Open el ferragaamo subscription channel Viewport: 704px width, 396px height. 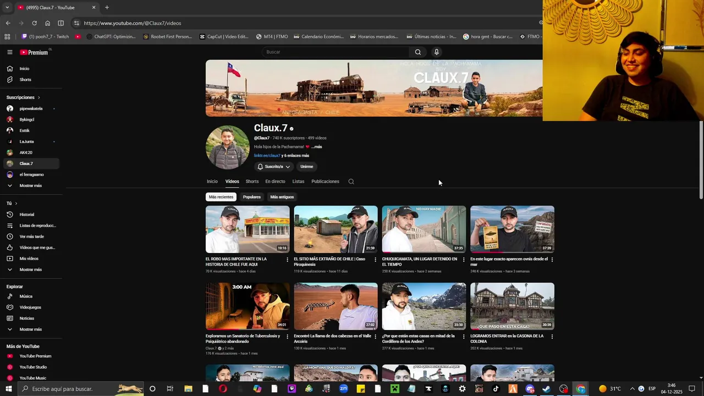point(31,175)
